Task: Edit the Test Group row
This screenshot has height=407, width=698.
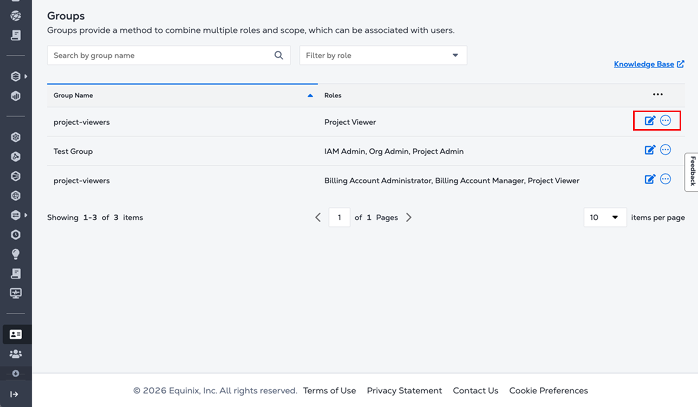Action: pos(650,150)
